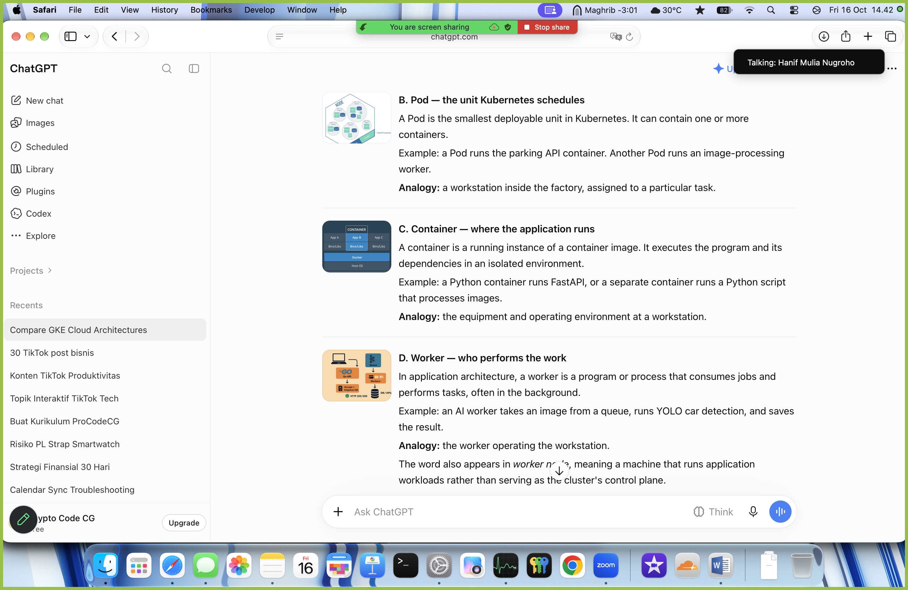Reload the page in Safari
Screen dimensions: 908x590
[629, 37]
